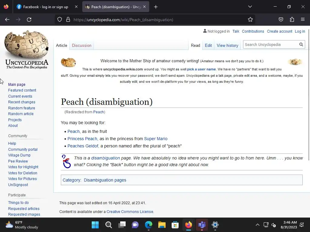
Task: Select the Peach (disambiguation) browser tab
Action: tap(116, 7)
